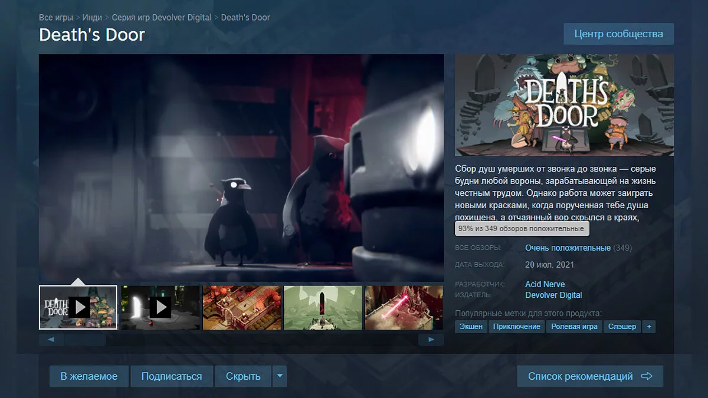
Task: Open the Инди breadcrumb category
Action: (x=92, y=17)
